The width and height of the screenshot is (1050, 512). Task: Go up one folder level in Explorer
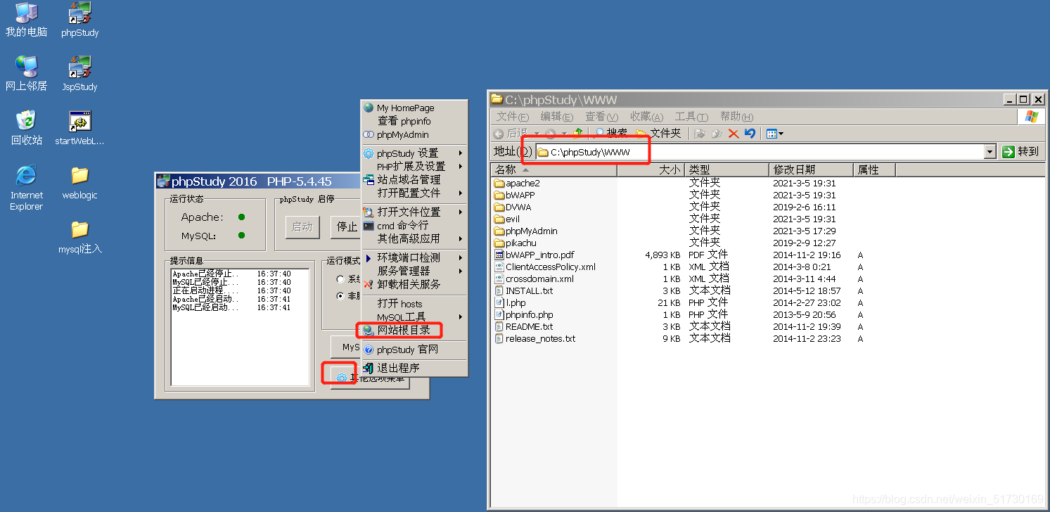point(578,133)
